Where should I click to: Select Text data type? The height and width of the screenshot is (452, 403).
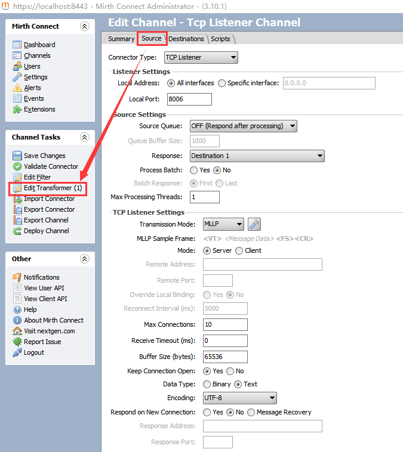[238, 384]
